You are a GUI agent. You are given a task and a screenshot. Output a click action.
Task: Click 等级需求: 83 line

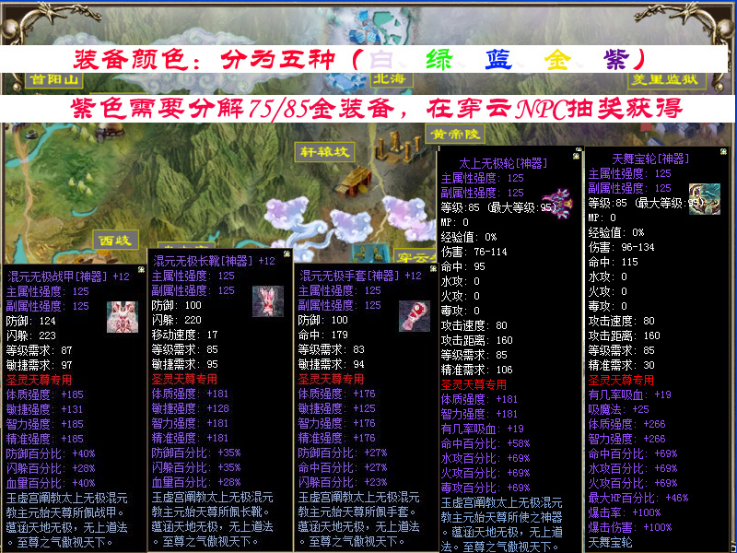pyautogui.click(x=332, y=349)
